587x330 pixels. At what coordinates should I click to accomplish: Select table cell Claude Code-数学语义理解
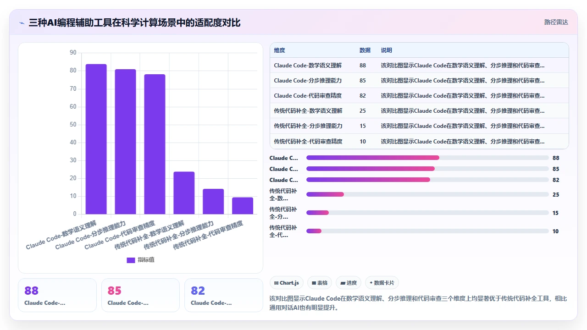tap(308, 66)
